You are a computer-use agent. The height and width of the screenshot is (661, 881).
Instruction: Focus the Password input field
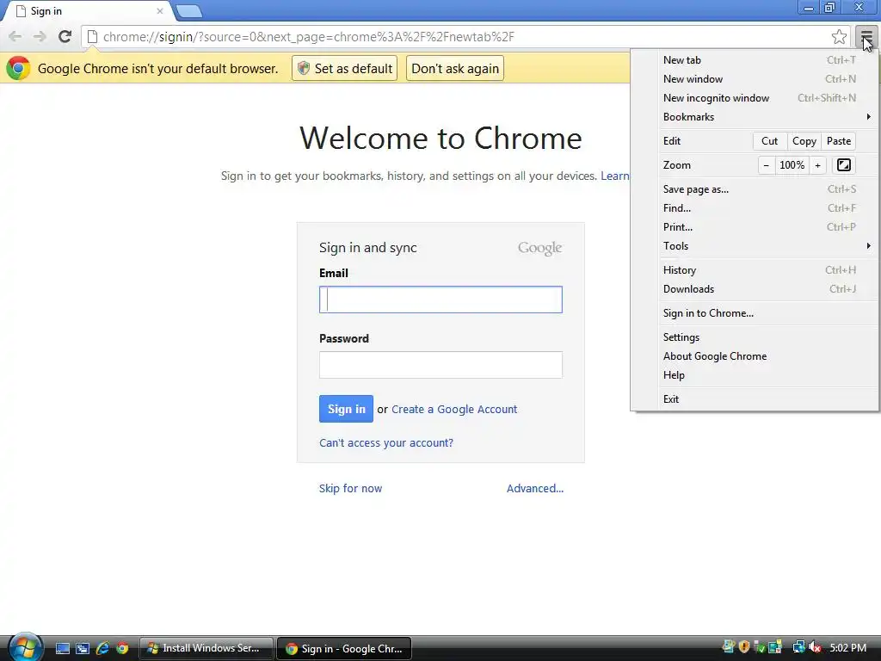click(440, 365)
